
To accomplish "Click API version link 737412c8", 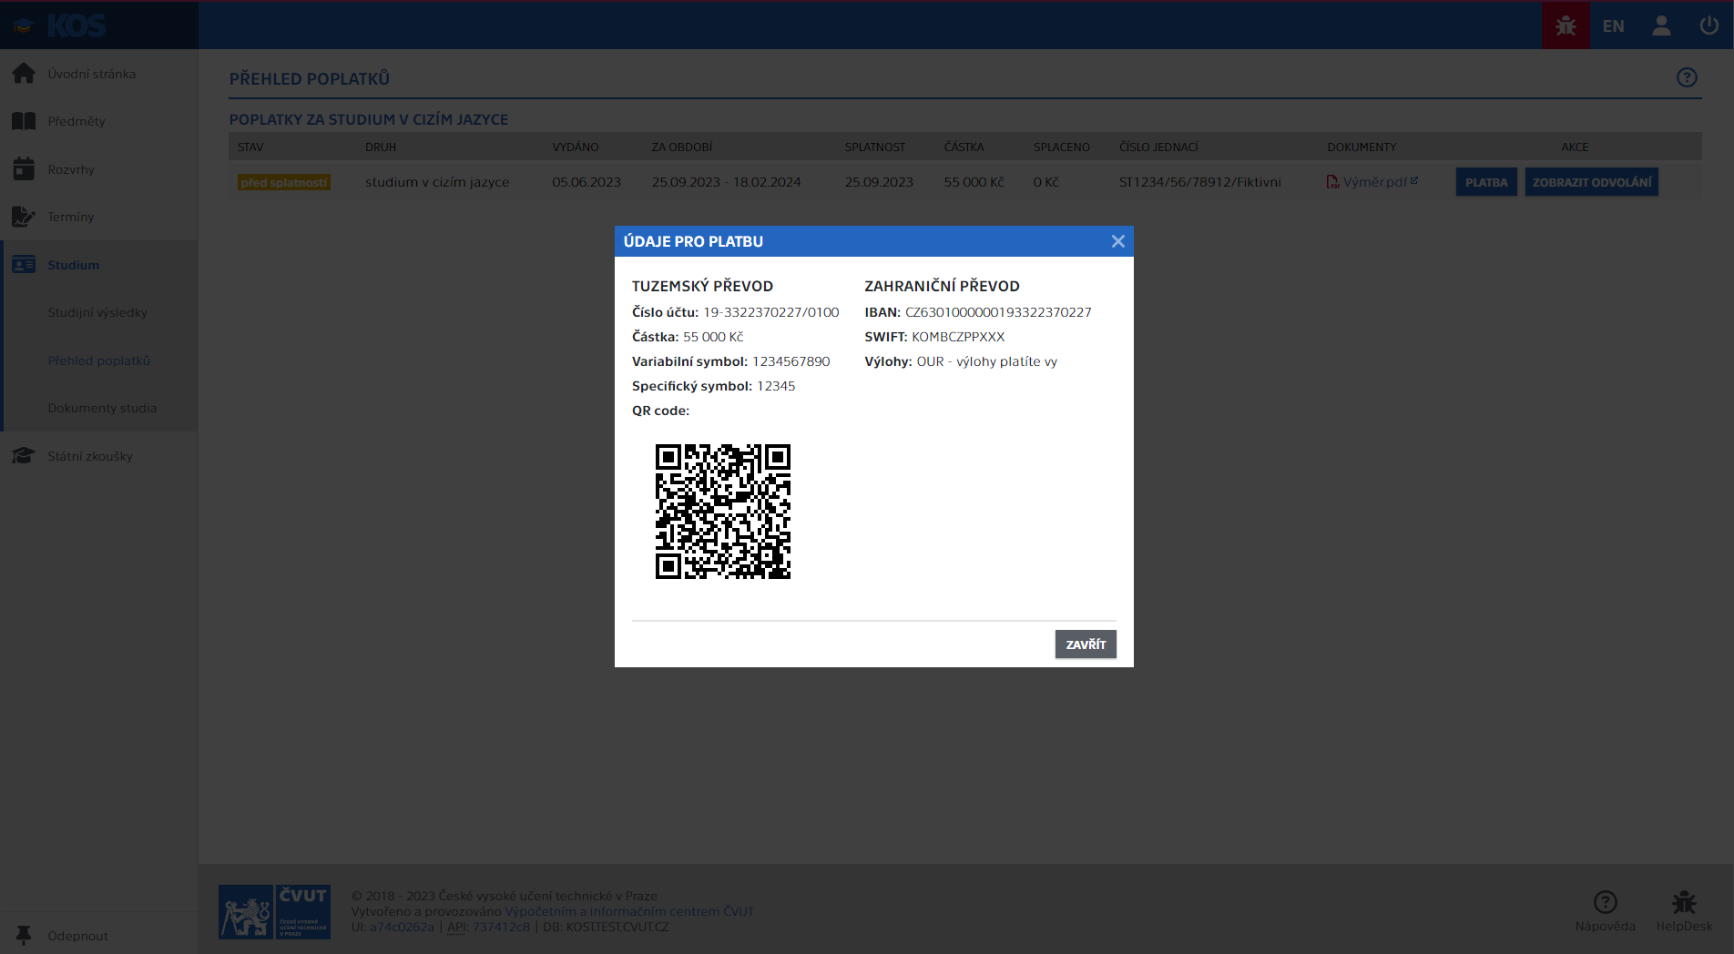I will (501, 927).
